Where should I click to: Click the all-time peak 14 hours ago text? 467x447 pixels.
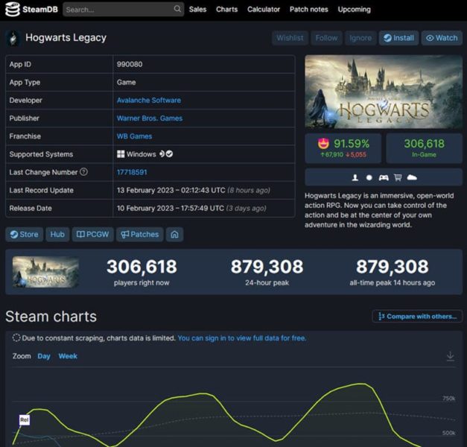393,282
